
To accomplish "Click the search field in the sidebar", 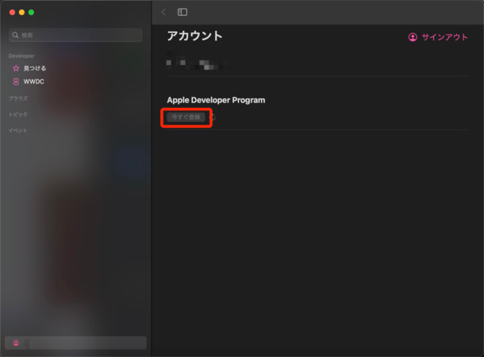I will (x=75, y=35).
